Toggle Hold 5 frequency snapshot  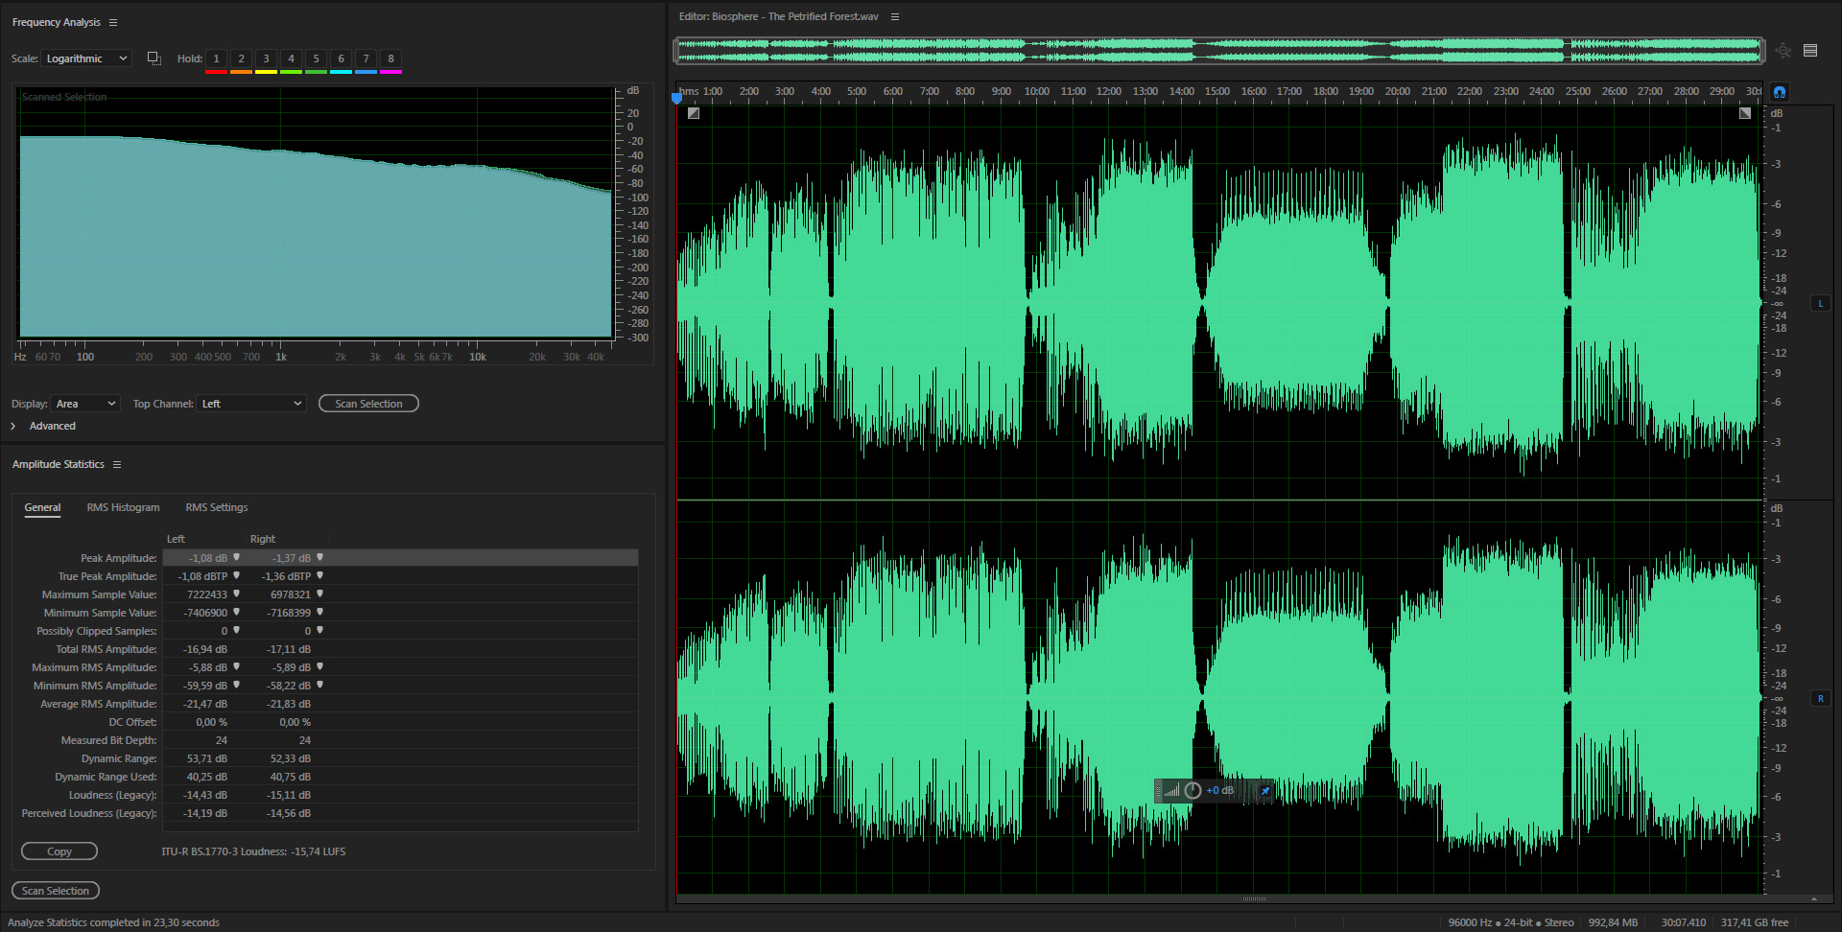click(316, 59)
